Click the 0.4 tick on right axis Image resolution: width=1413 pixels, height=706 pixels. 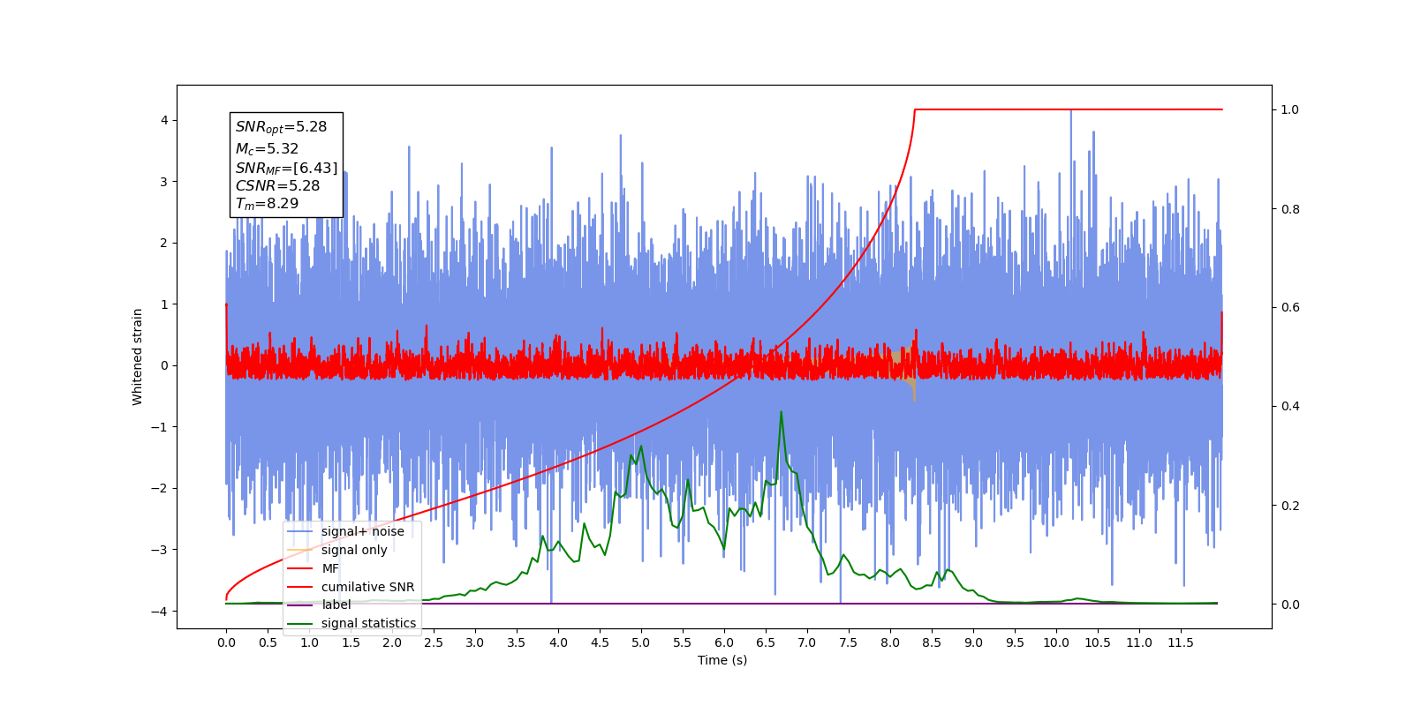pyautogui.click(x=1290, y=407)
